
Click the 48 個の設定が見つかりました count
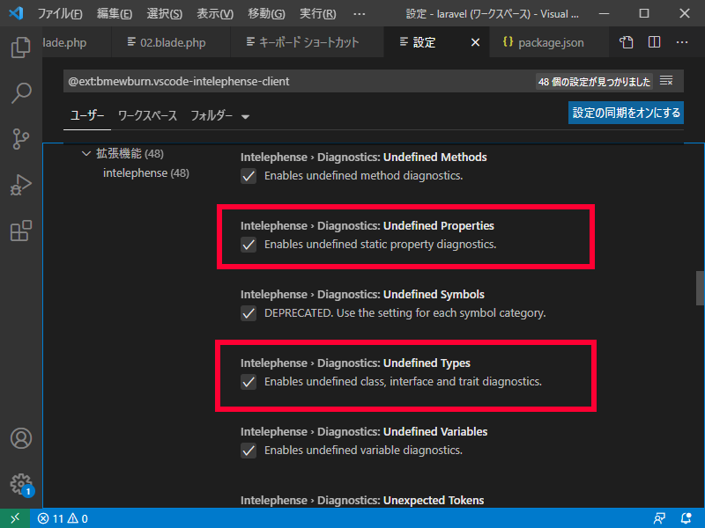[594, 82]
